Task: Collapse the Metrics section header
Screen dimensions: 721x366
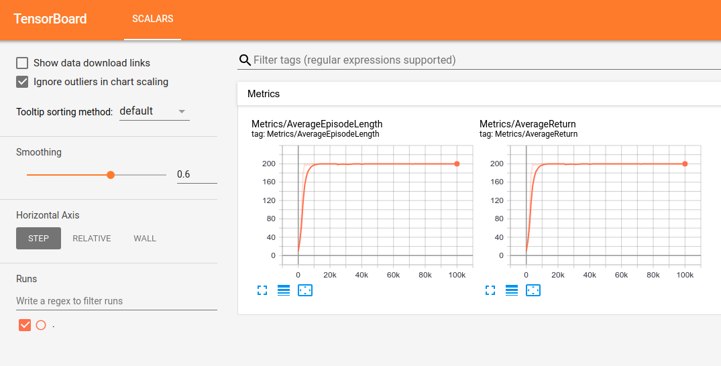Action: coord(479,94)
